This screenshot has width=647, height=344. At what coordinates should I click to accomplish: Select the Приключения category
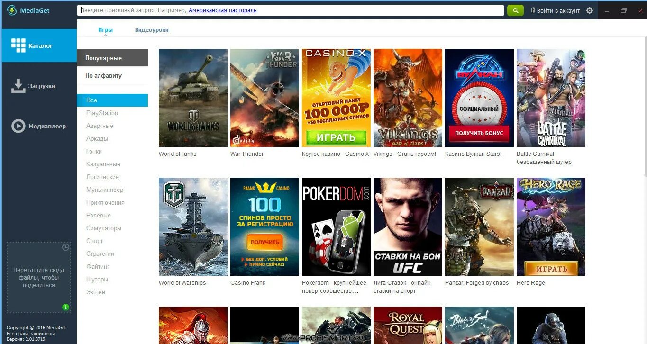105,202
